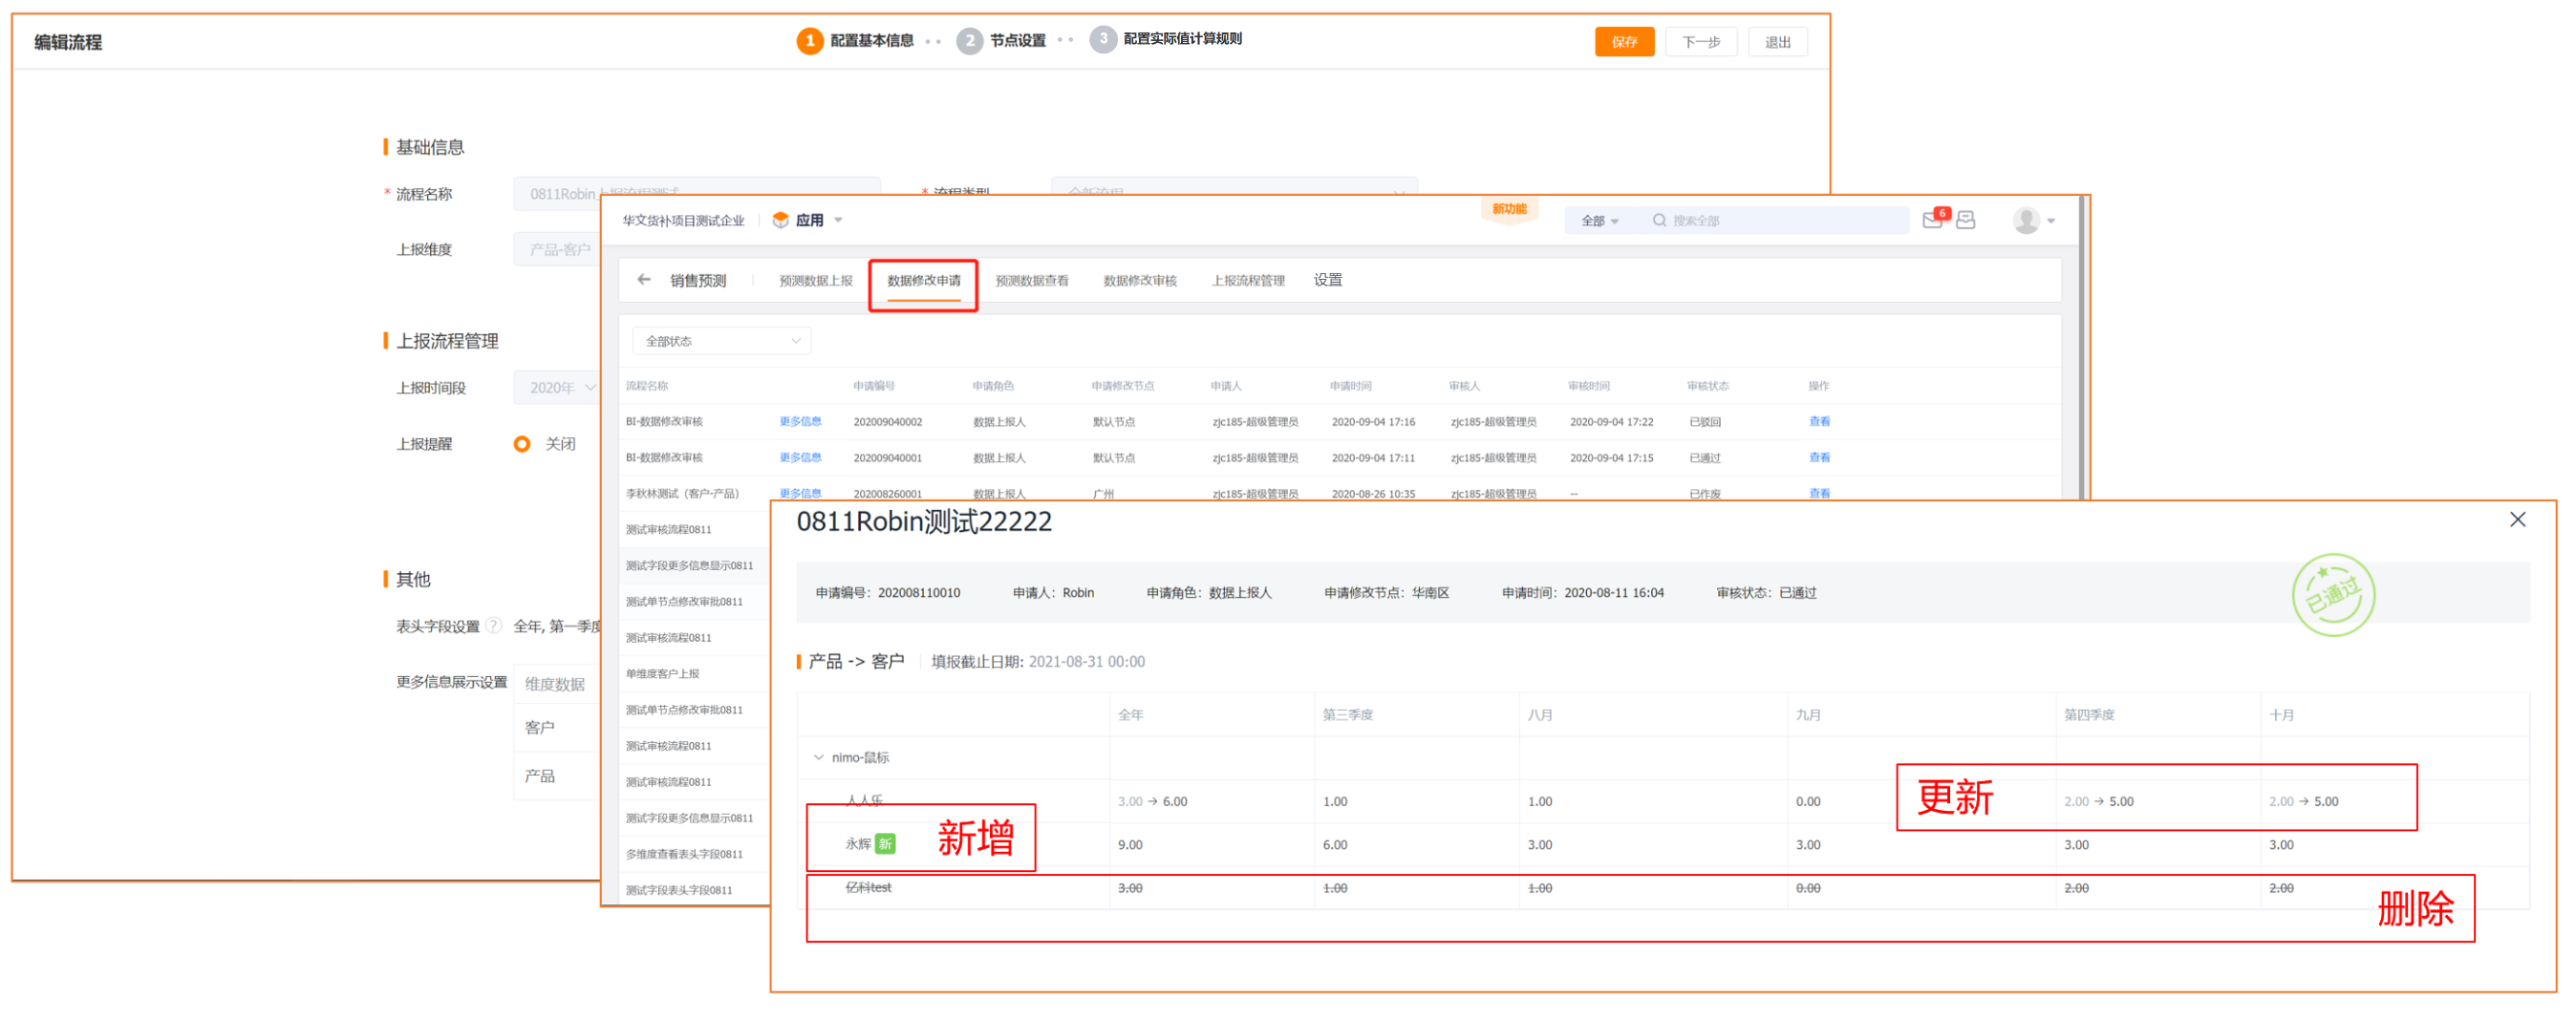Click into the 搜索全部 search field
Viewport: 2576px width, 1020px height.
1780,221
